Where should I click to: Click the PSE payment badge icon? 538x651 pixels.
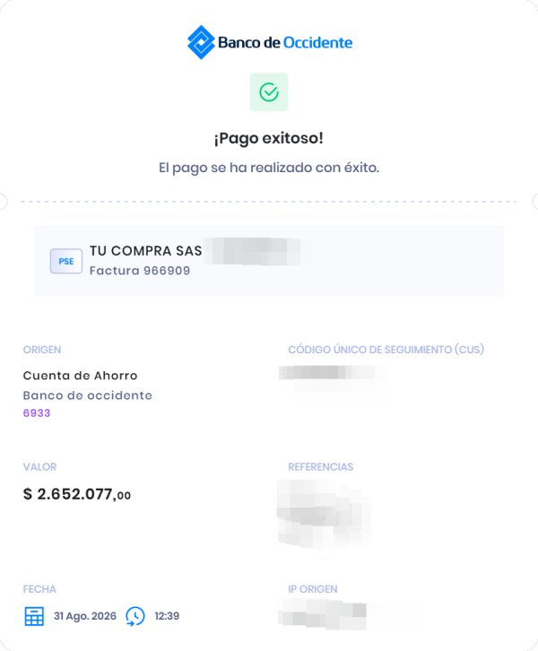point(66,261)
